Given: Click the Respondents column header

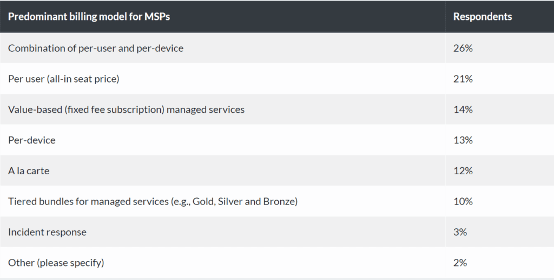Looking at the screenshot, I should (482, 17).
